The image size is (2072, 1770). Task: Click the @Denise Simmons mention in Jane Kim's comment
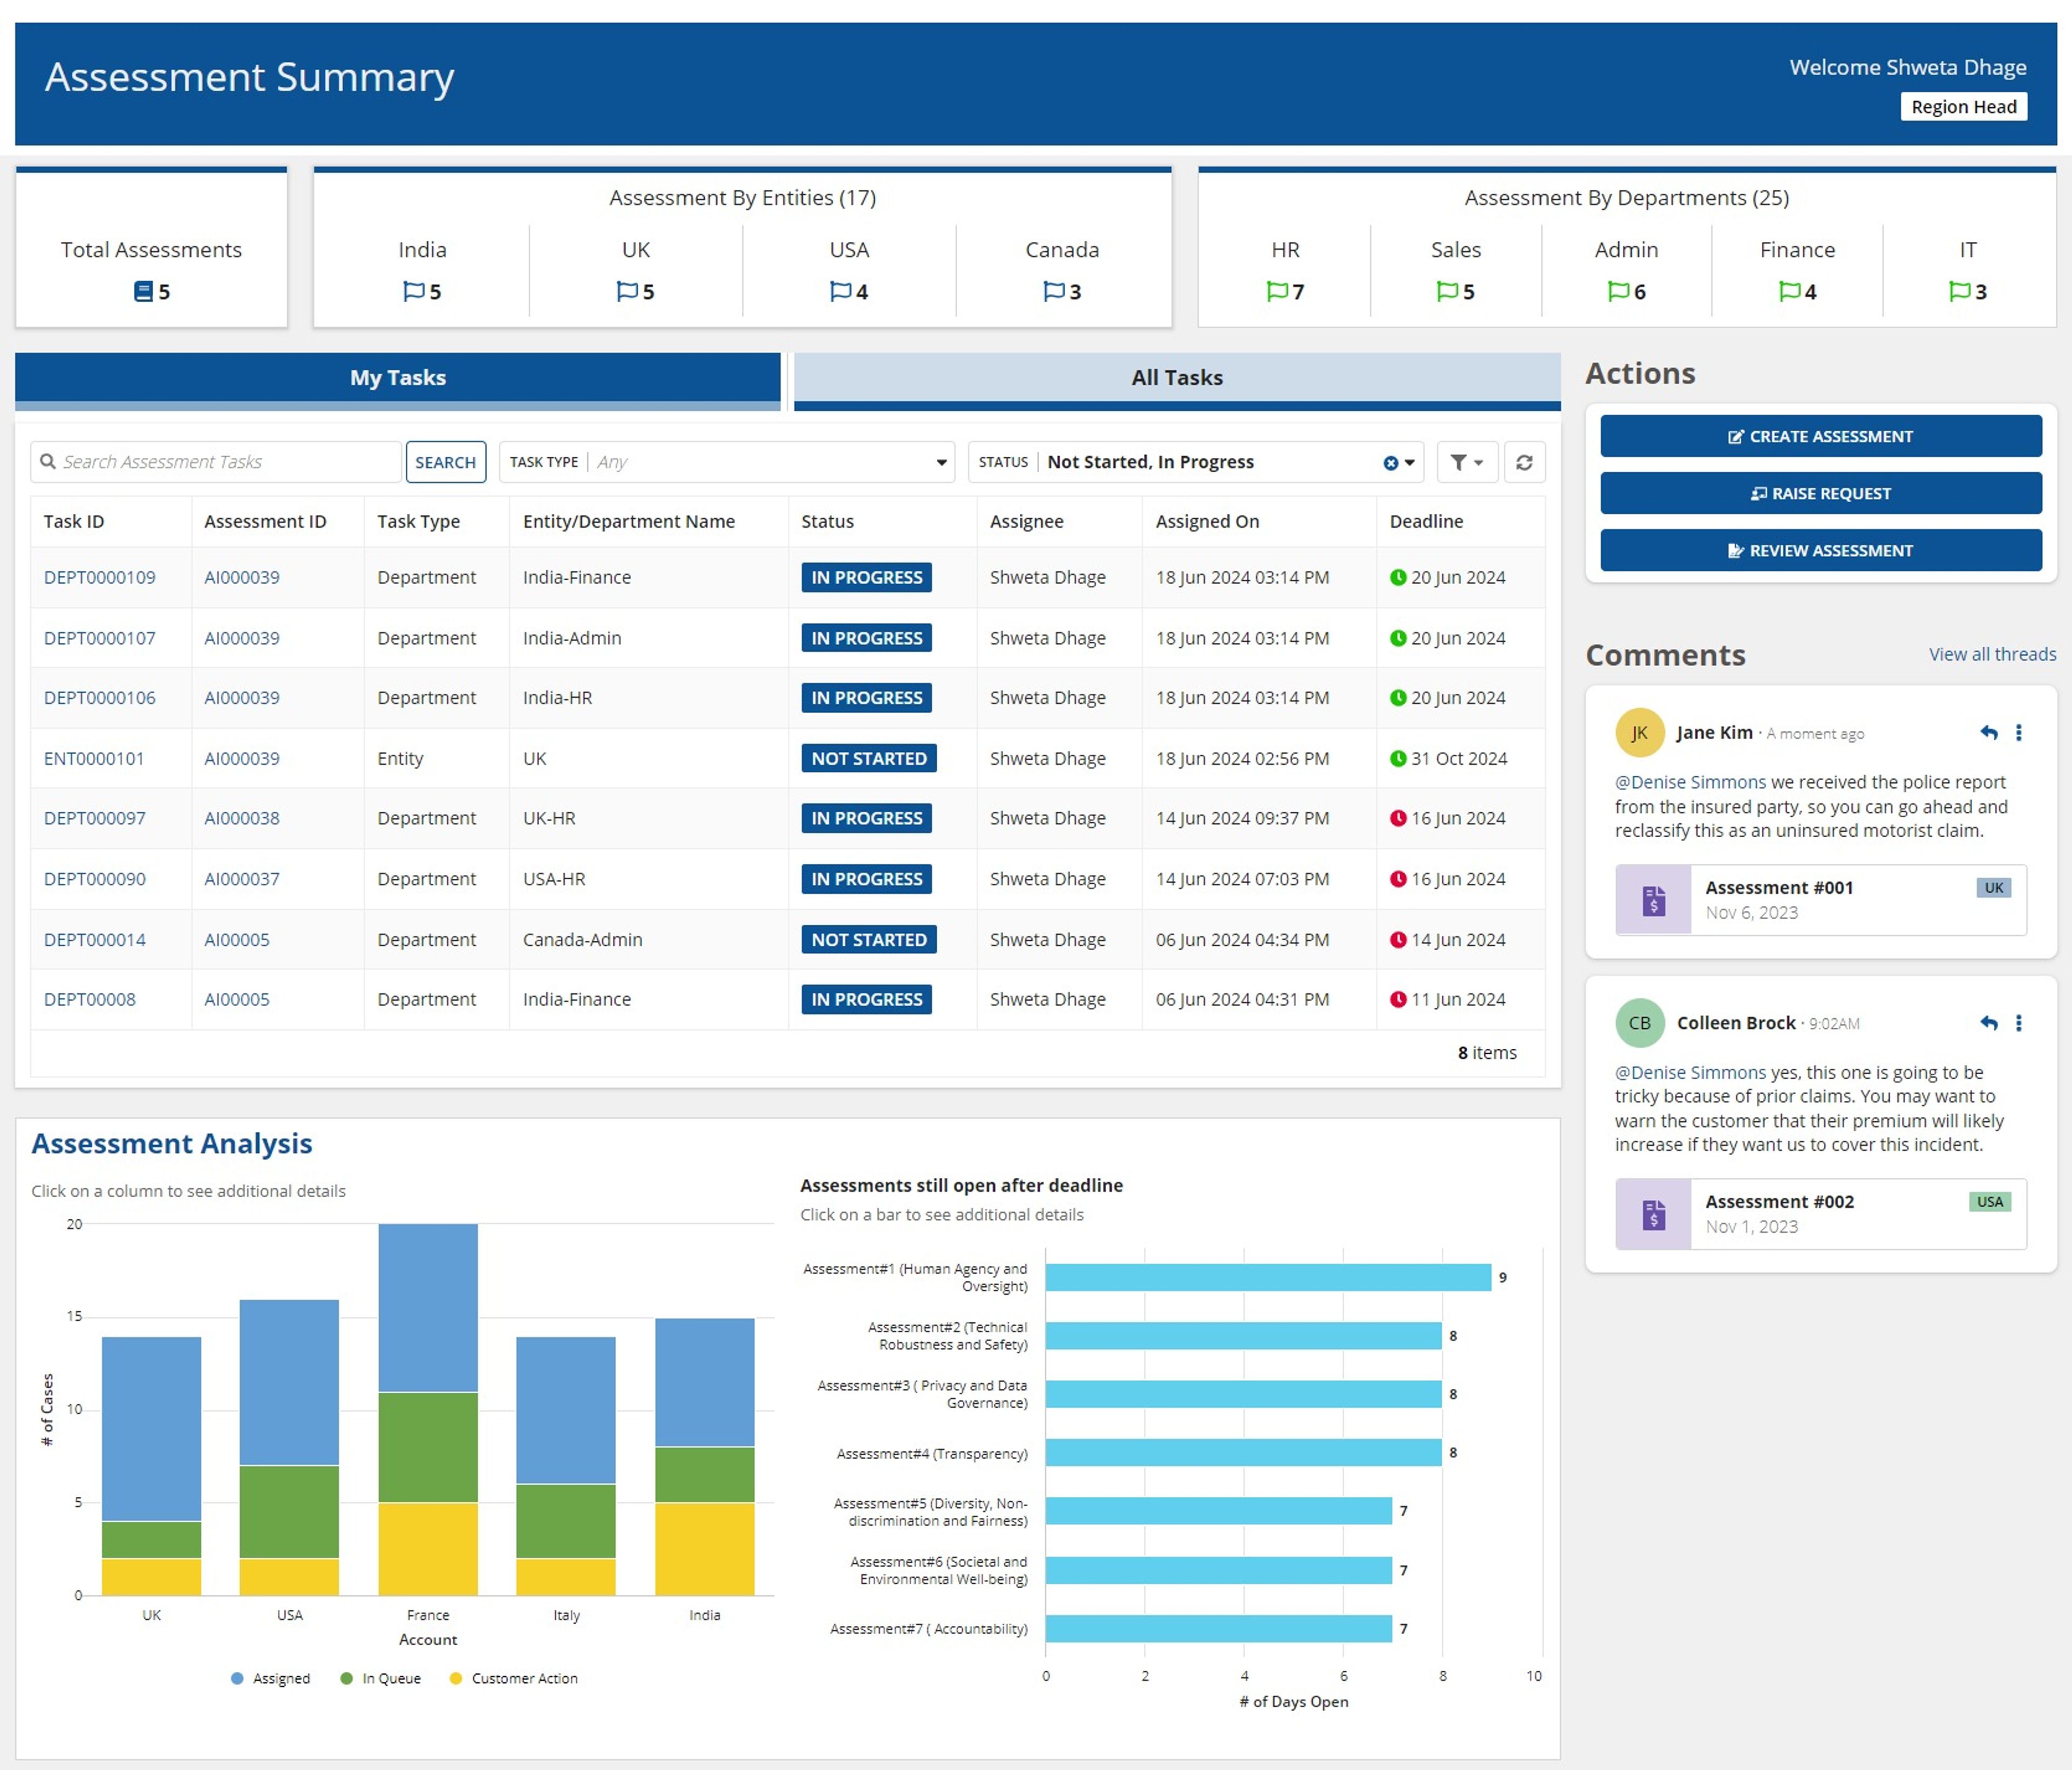point(1691,783)
